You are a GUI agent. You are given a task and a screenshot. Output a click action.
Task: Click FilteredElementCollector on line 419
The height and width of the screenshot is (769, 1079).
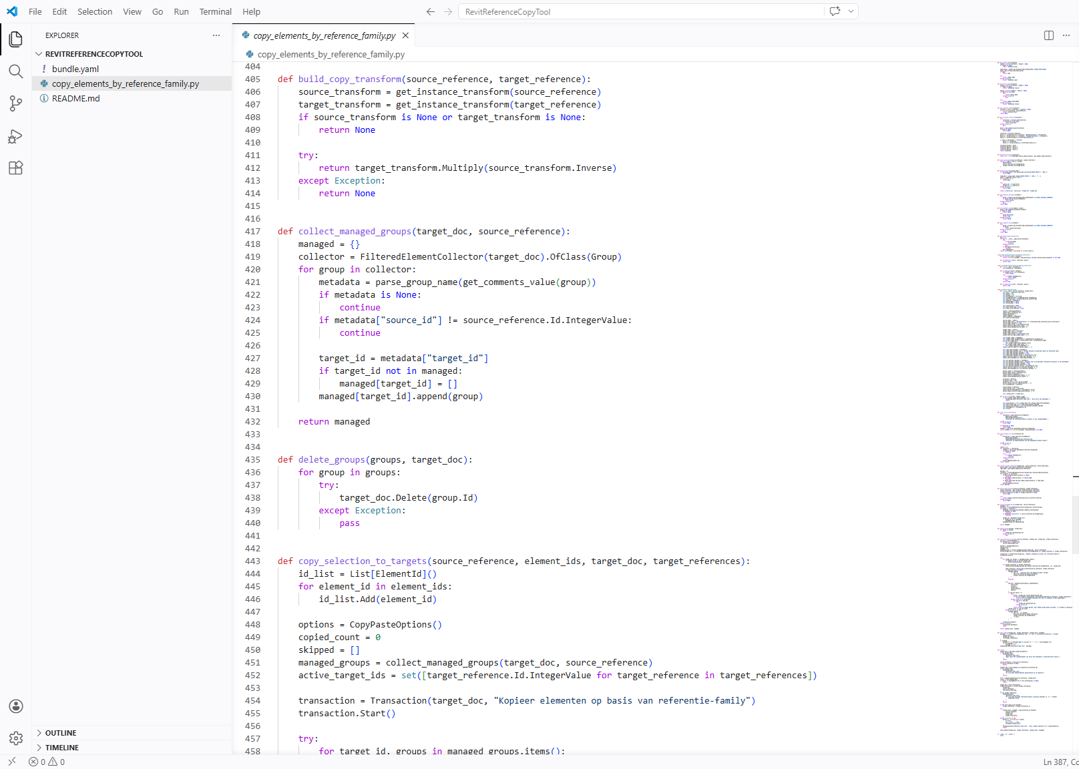(422, 257)
